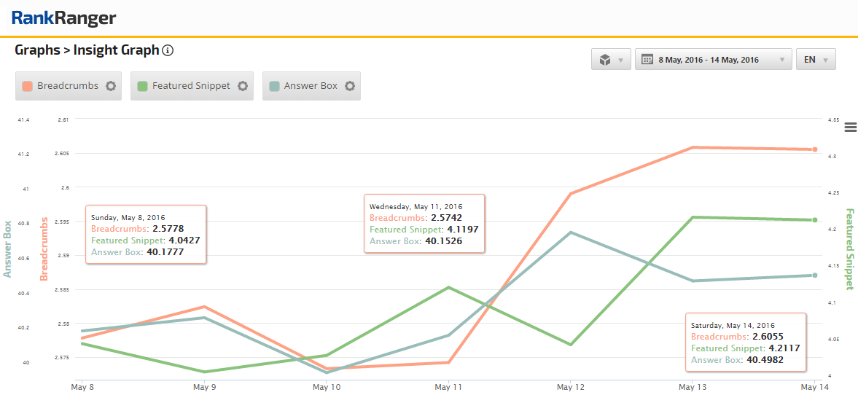858x395 pixels.
Task: Click the Breadcrumbs data point on May 14
Action: click(815, 149)
